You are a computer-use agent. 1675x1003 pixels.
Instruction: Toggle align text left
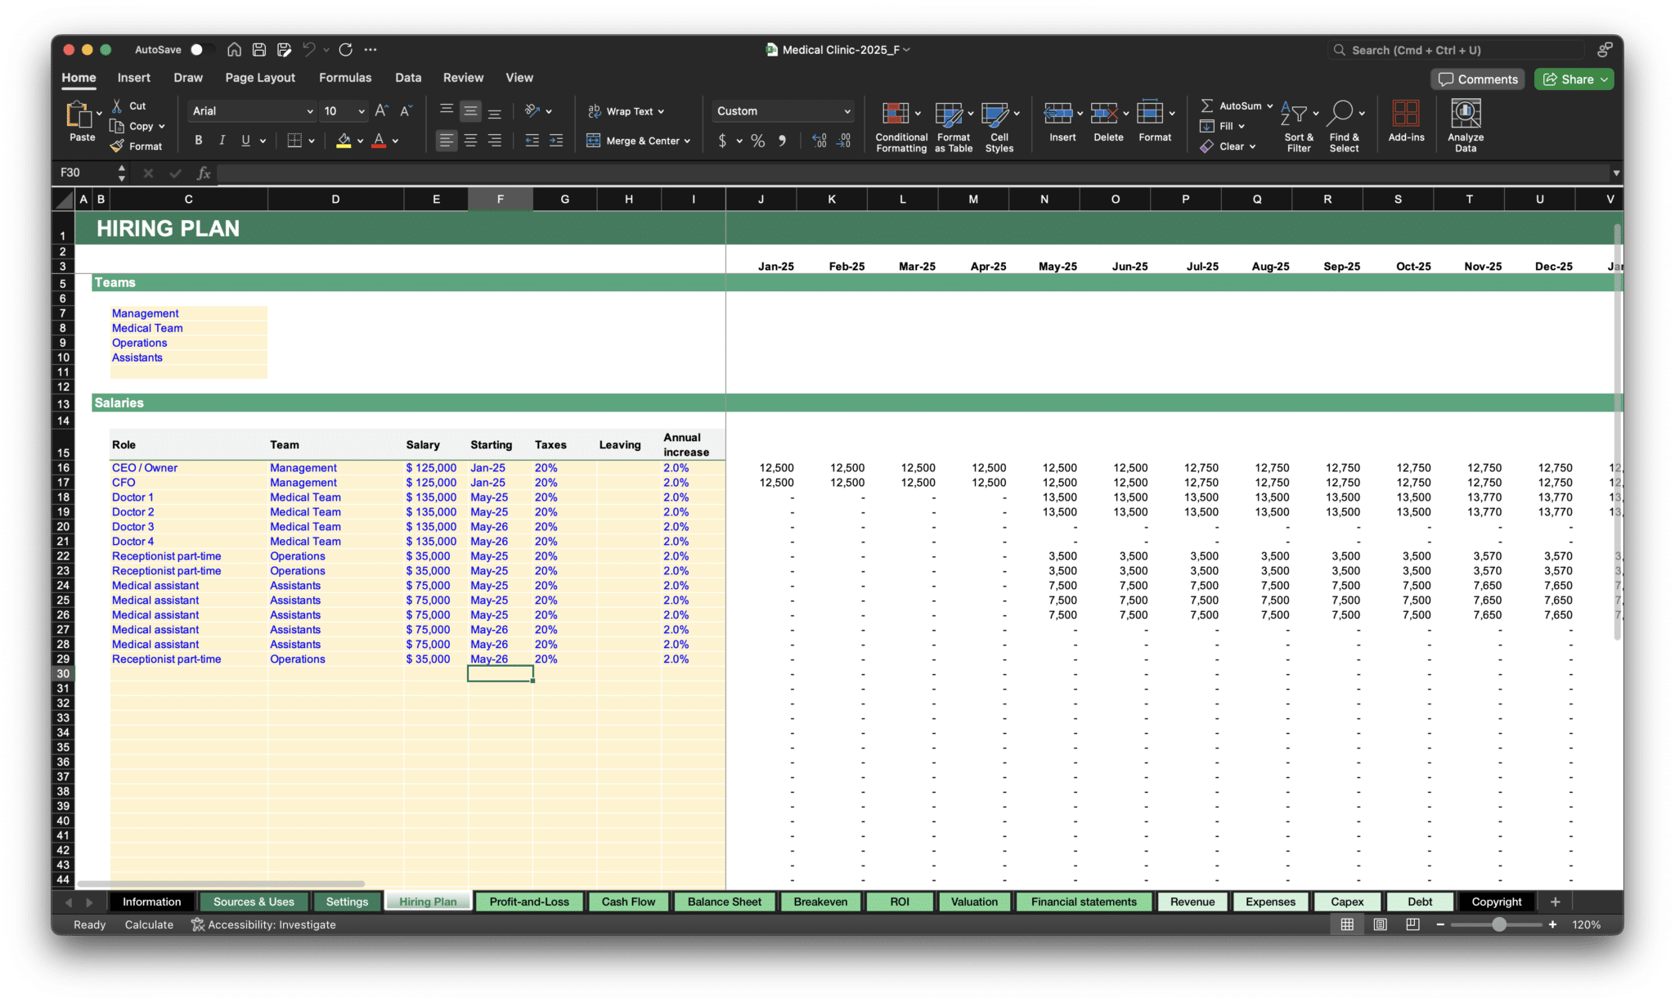point(446,141)
